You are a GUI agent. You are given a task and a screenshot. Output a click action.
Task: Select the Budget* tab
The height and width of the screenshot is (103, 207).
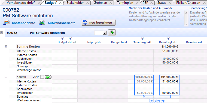click(51, 3)
